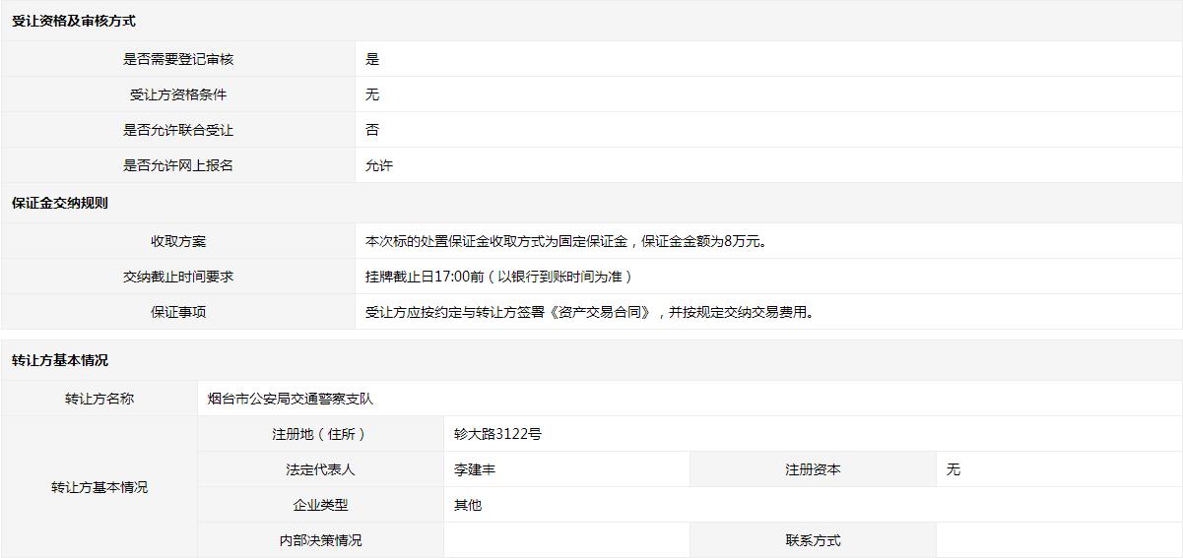Image resolution: width=1183 pixels, height=558 pixels.
Task: Select the 注册资本 label cell
Action: coord(813,469)
